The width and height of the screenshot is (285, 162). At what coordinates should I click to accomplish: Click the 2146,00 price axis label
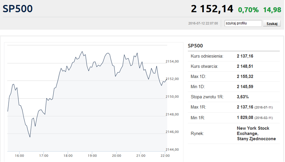pyautogui.click(x=172, y=132)
